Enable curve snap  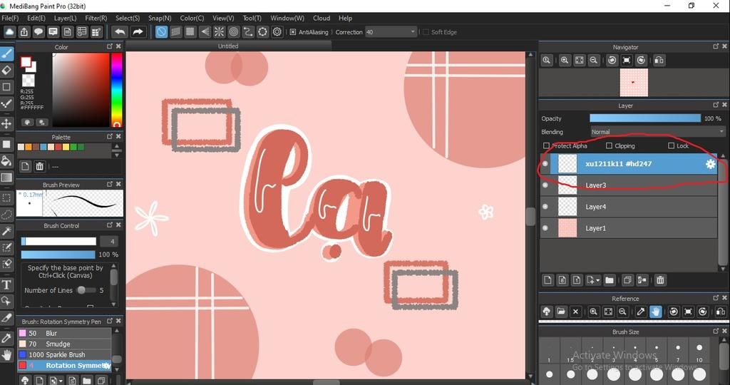(248, 31)
